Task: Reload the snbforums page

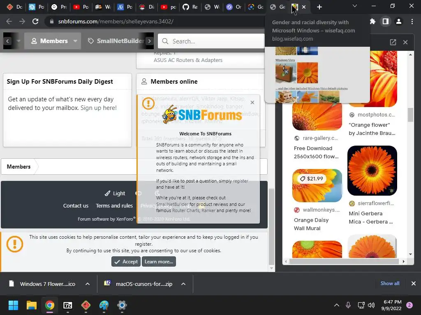Action: [x=35, y=21]
